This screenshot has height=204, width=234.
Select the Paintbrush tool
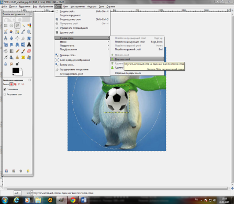click(23, 51)
